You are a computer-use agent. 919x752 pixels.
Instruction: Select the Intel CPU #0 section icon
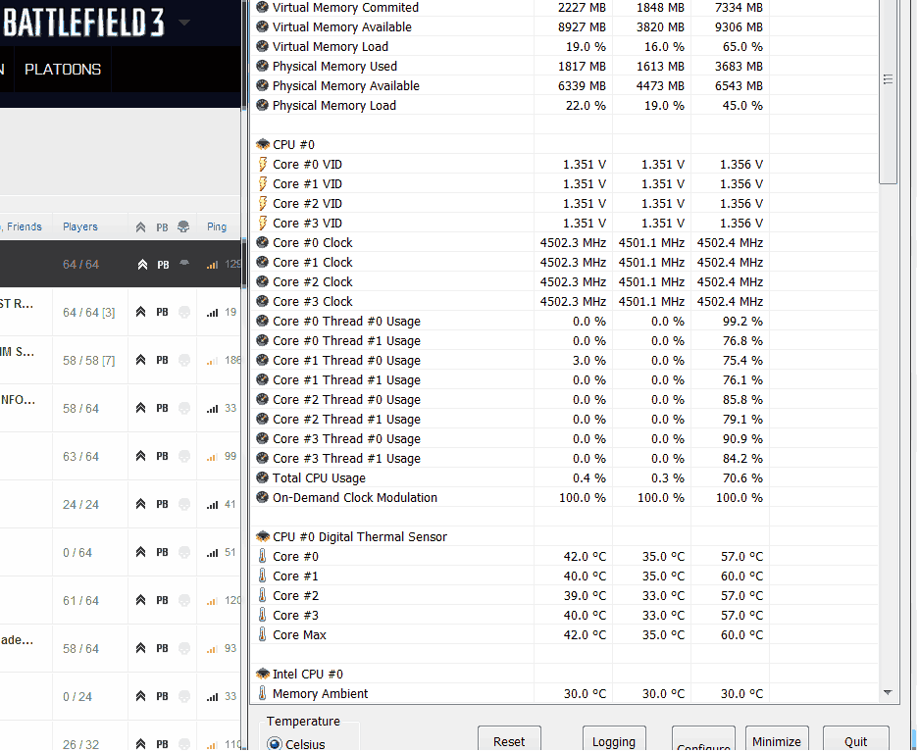(x=263, y=675)
